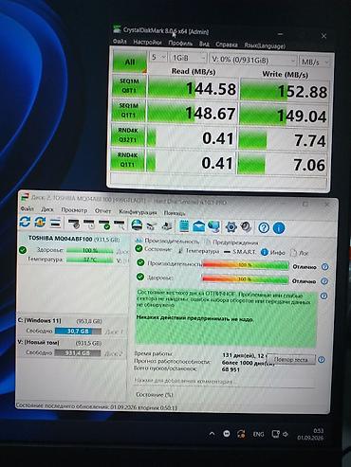Click the Hard Disk Sentinel title bar icon
Viewport: 351px width, 467px height.
pyautogui.click(x=24, y=197)
